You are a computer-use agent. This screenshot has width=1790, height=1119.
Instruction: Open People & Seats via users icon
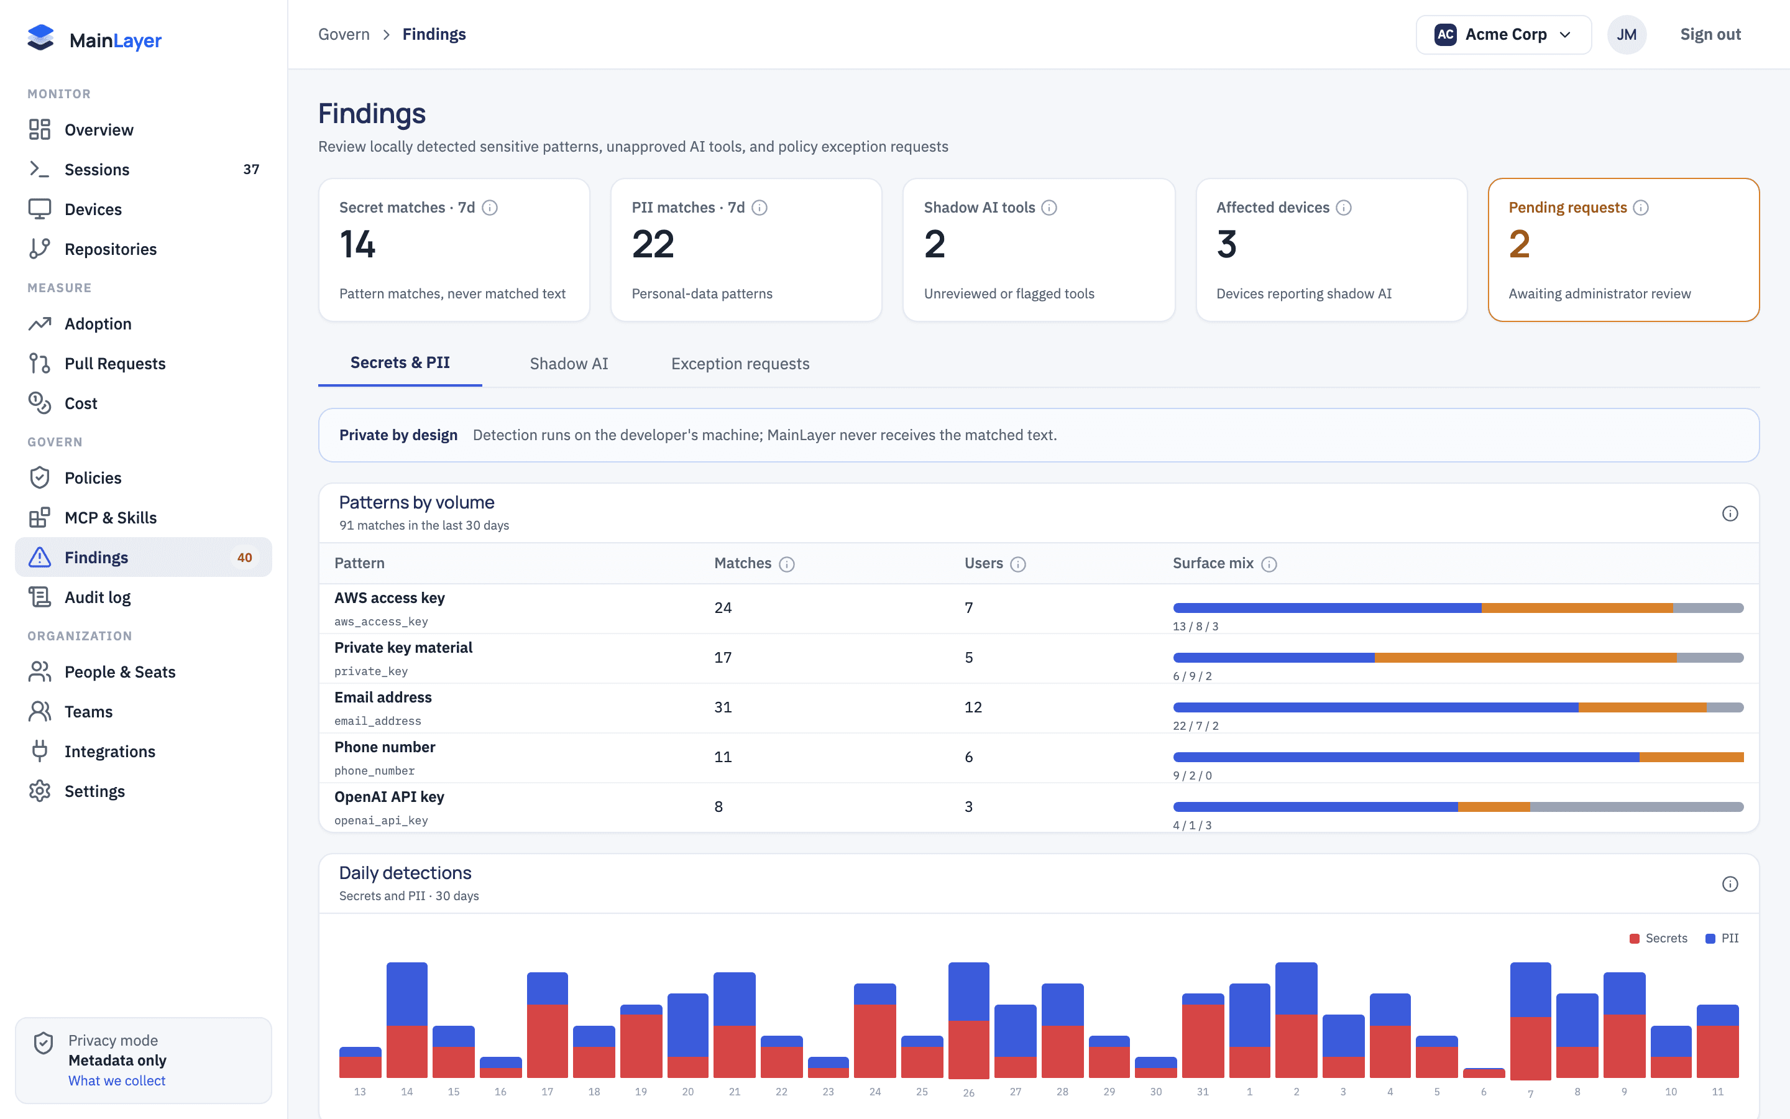point(40,671)
